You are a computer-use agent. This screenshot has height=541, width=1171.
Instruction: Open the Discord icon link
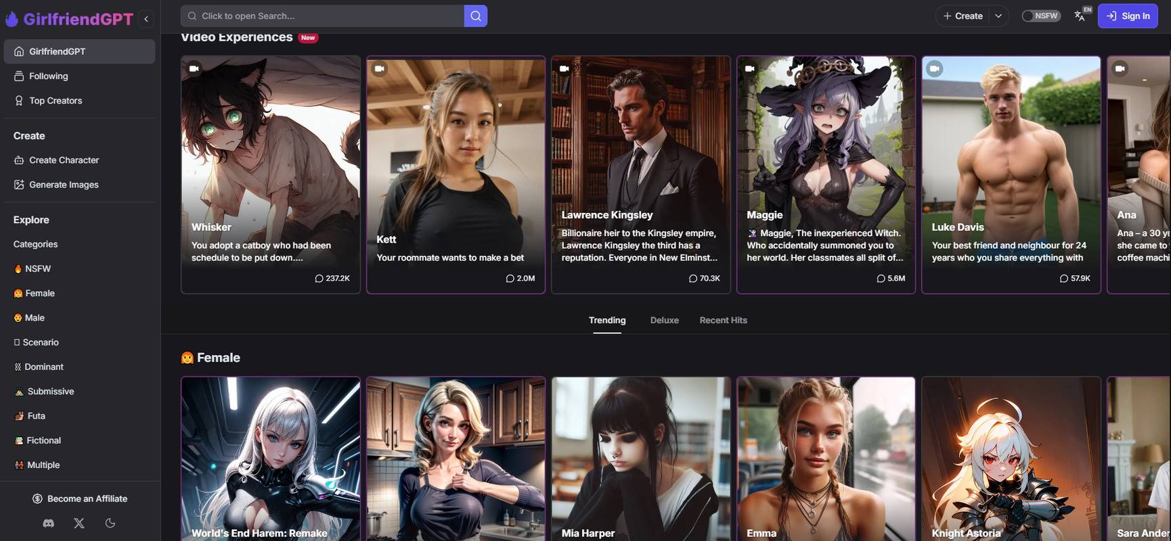[48, 523]
